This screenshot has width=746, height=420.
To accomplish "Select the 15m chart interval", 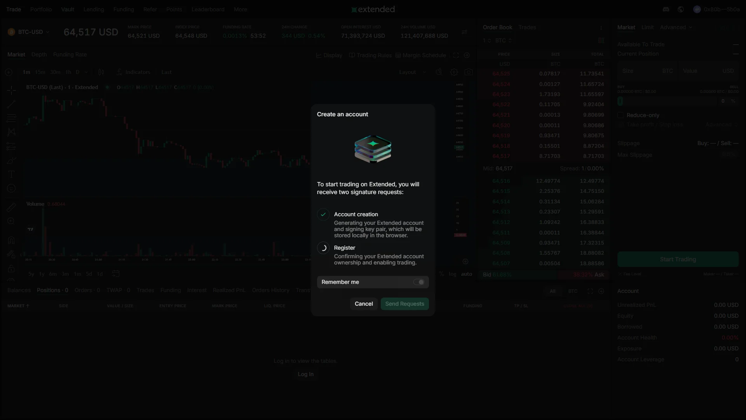I will [x=40, y=72].
